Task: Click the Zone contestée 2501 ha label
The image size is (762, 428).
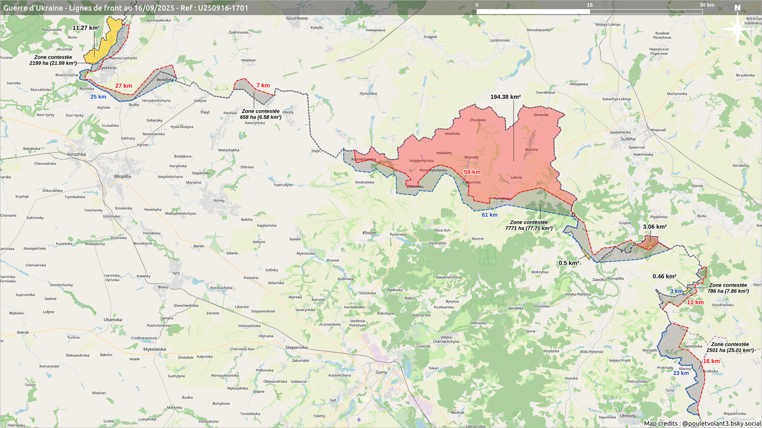Action: pyautogui.click(x=730, y=347)
